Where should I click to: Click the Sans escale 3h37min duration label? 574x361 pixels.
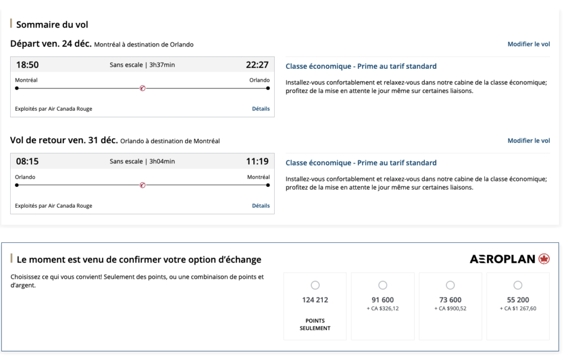click(x=142, y=65)
